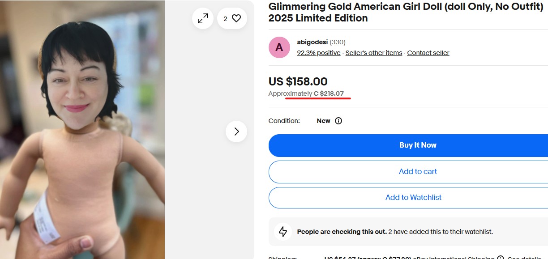Viewport: 548px width, 259px height.
Task: Open the 92.3% positive feedback link
Action: point(318,53)
